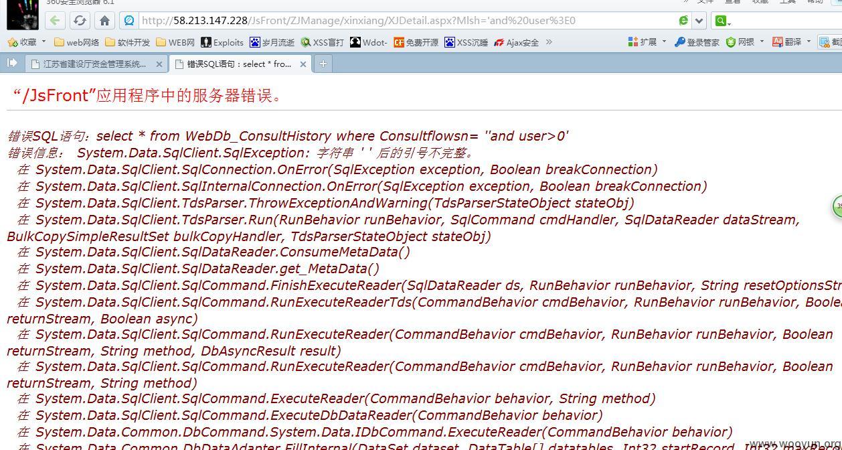Expand the 翻译 dropdown arrow
The image size is (842, 450).
(x=809, y=42)
